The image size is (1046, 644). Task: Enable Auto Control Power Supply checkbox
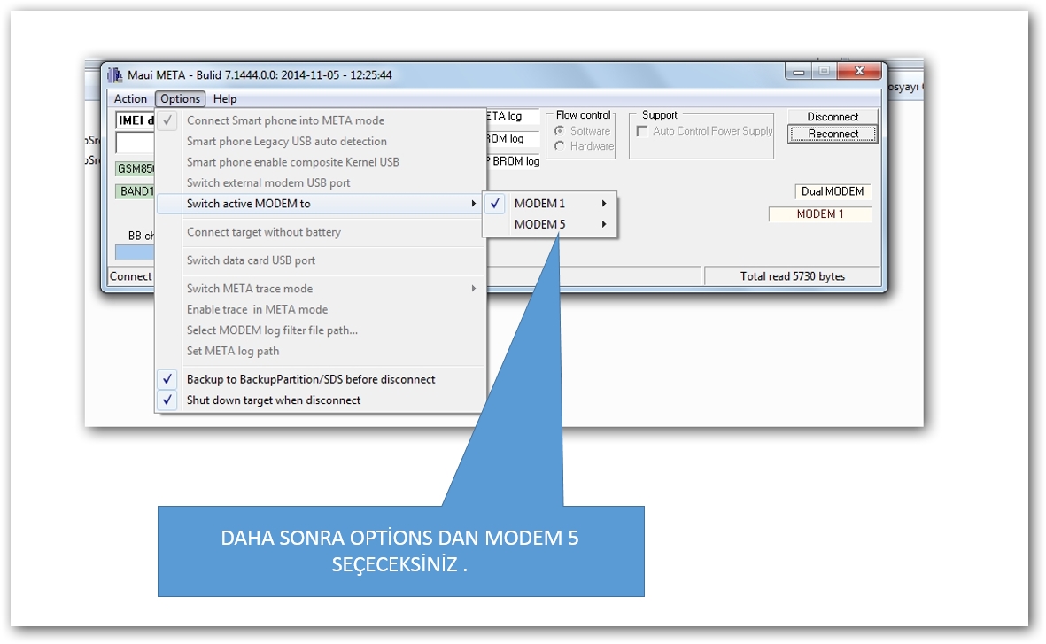click(642, 132)
